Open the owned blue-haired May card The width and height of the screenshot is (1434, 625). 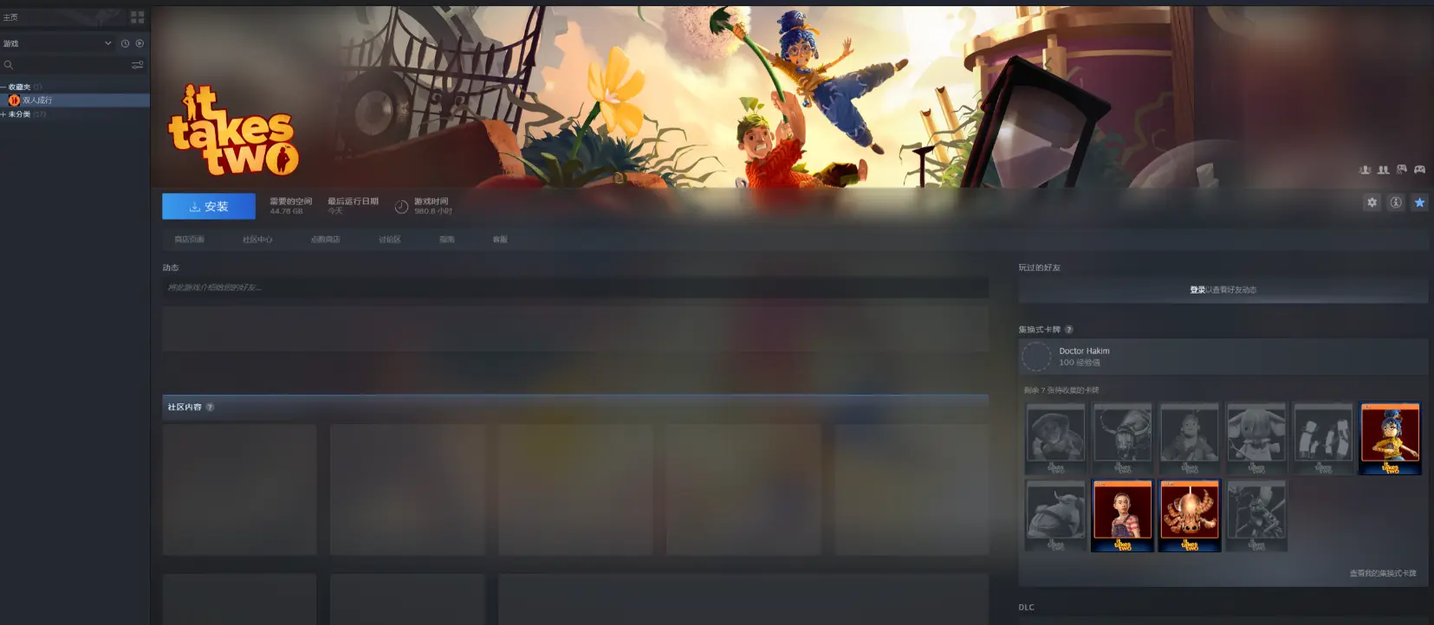[x=1390, y=439]
